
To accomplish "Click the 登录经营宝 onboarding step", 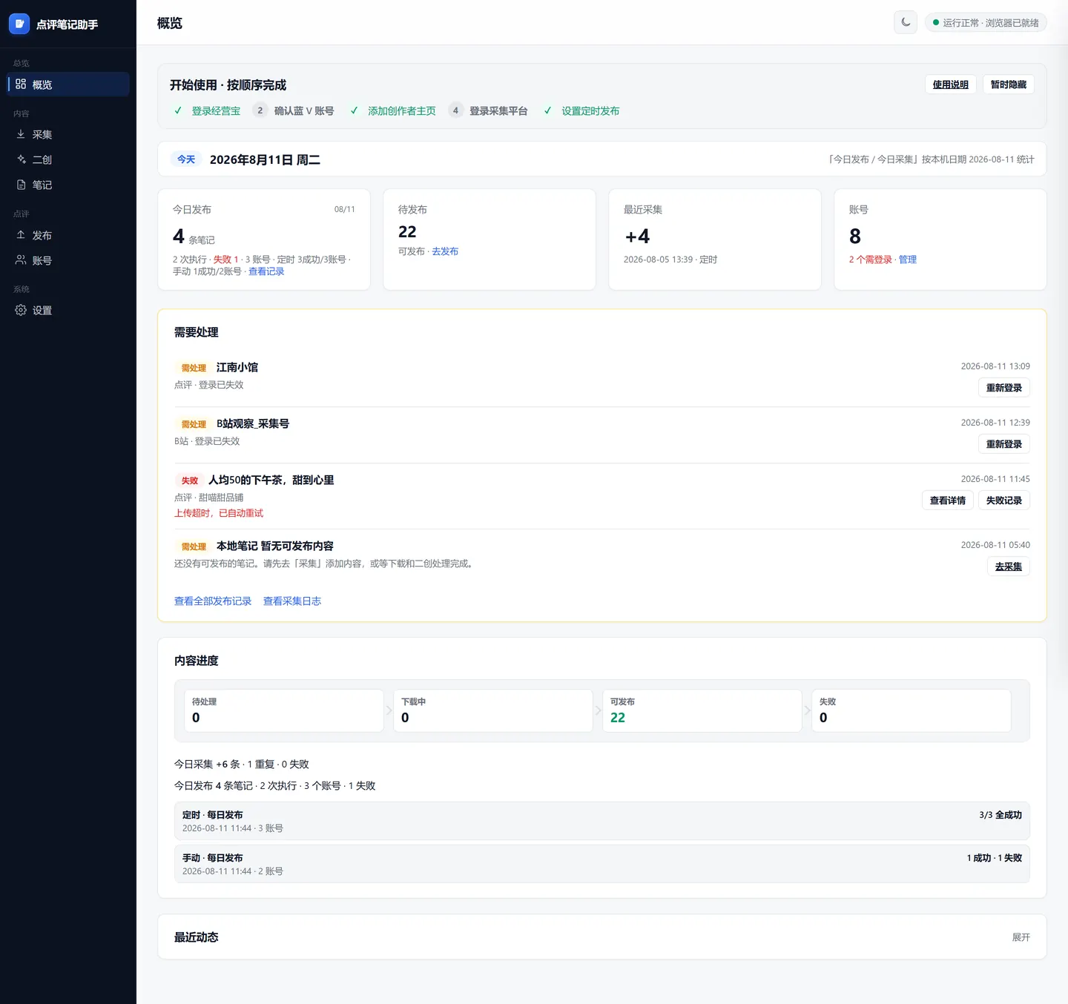I will click(x=206, y=110).
